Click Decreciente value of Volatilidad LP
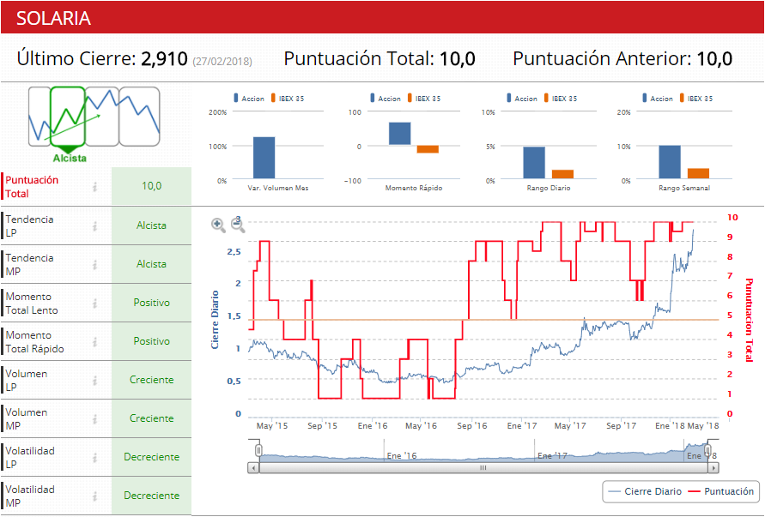Image resolution: width=765 pixels, height=517 pixels. click(152, 457)
